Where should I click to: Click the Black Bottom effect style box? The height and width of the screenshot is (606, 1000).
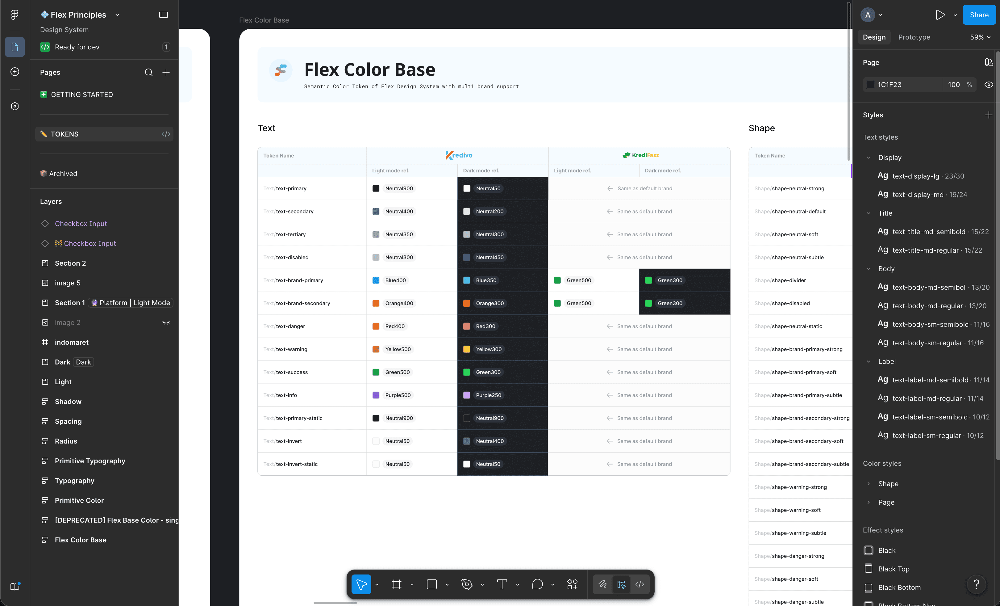tap(869, 587)
